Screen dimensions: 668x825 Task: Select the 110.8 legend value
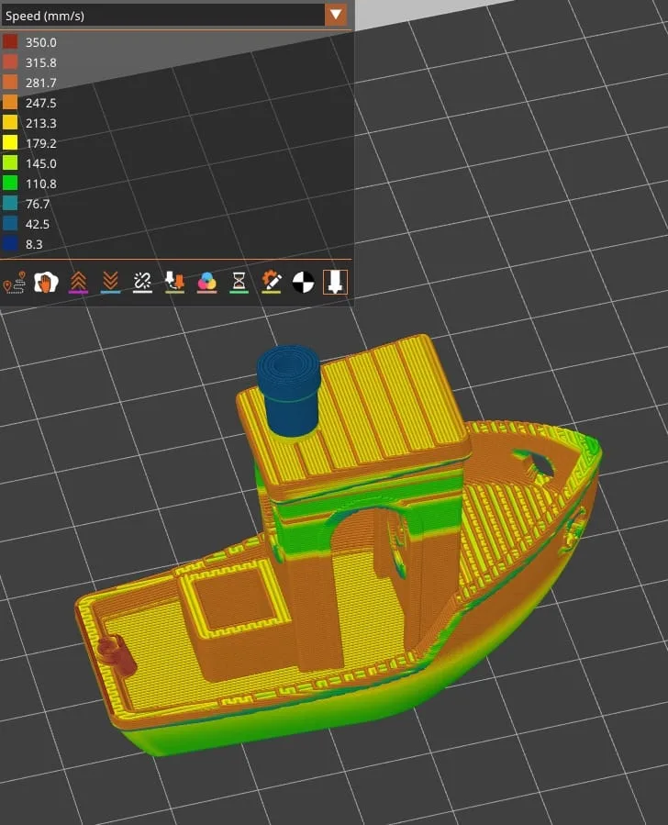[x=41, y=184]
